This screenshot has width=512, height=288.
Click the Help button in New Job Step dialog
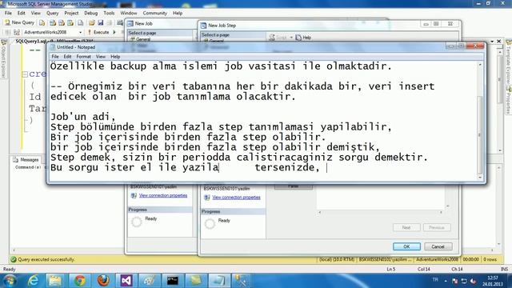coord(303,38)
